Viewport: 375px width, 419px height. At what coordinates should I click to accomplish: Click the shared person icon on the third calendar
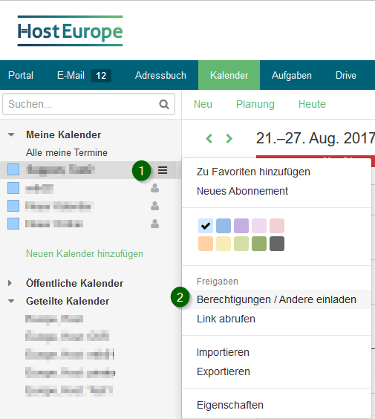155,206
